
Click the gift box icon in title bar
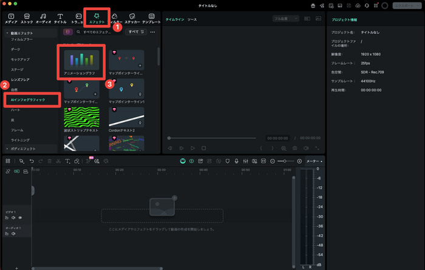click(313, 5)
